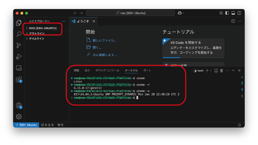The image size is (258, 145).
Task: Toggle secondary side bar visibility
Action: pyautogui.click(x=239, y=13)
